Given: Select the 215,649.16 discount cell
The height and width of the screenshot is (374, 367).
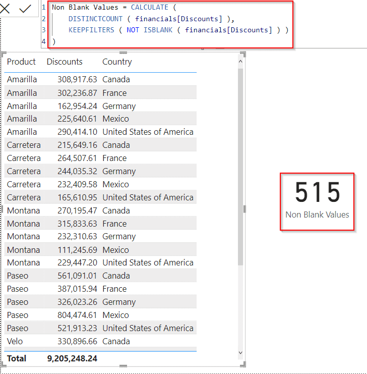Looking at the screenshot, I should [x=77, y=145].
